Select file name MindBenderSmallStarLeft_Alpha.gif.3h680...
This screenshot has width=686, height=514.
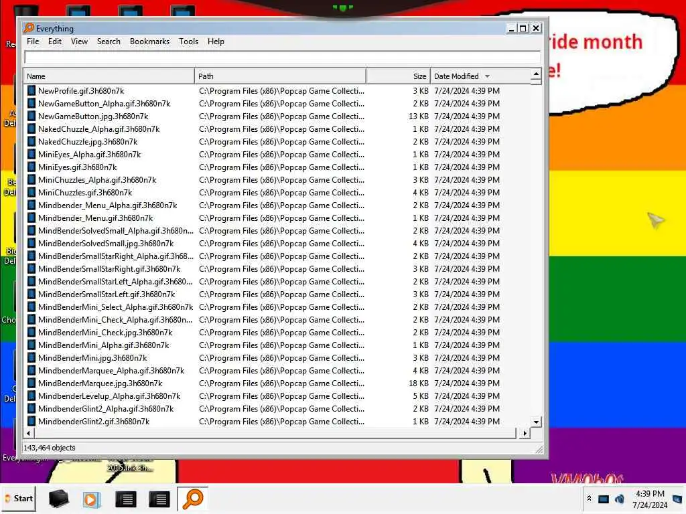[x=115, y=282]
